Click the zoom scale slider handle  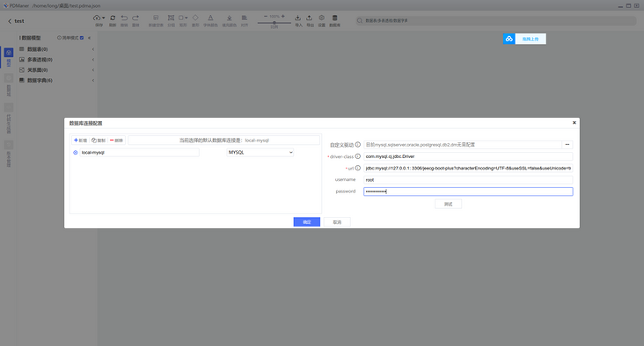point(274,23)
